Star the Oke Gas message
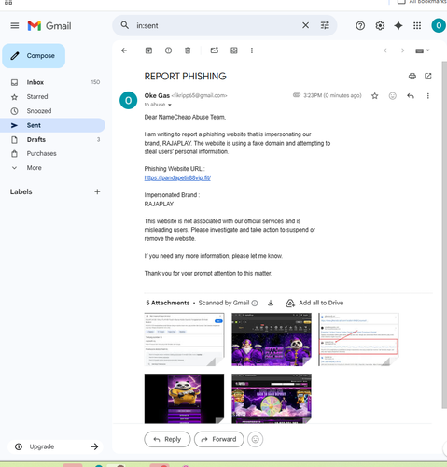Image resolution: width=447 pixels, height=467 pixels. click(375, 96)
